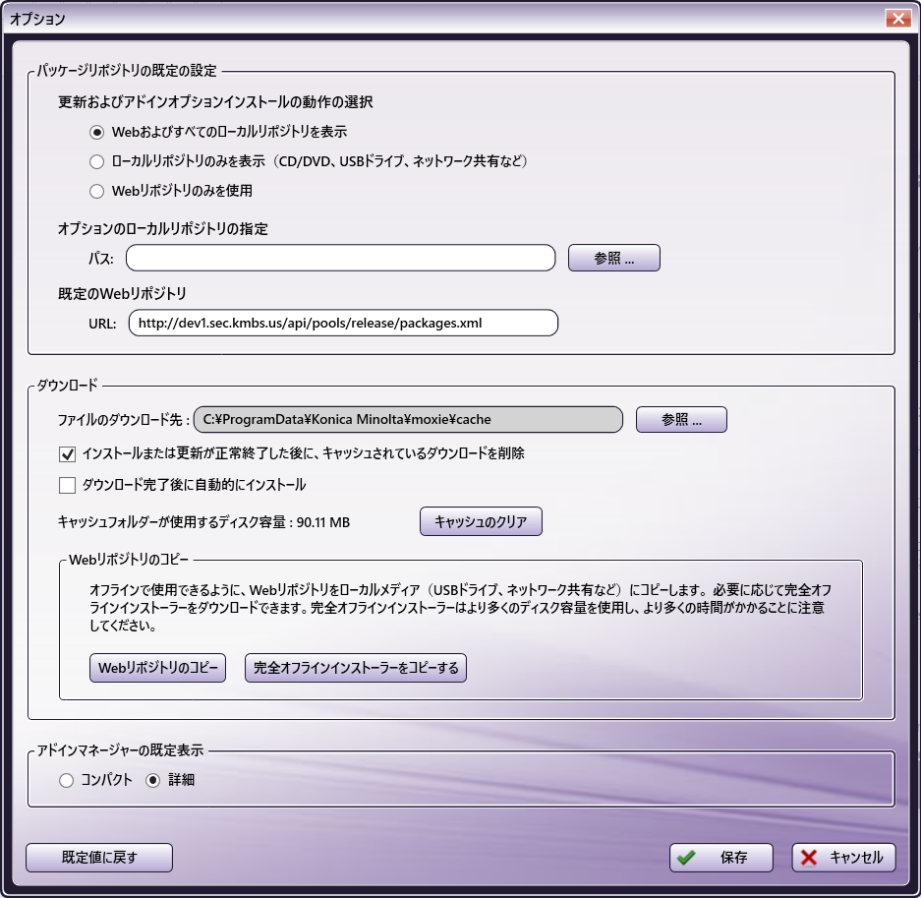Click the '更新およびアドインオプションインストールの動作の選択' heading
This screenshot has height=898, width=921.
(x=215, y=102)
